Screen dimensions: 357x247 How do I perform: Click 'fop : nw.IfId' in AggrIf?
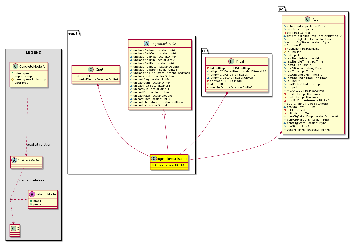pos(295,45)
